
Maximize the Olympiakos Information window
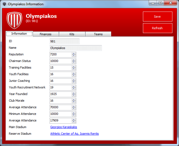[160, 3]
